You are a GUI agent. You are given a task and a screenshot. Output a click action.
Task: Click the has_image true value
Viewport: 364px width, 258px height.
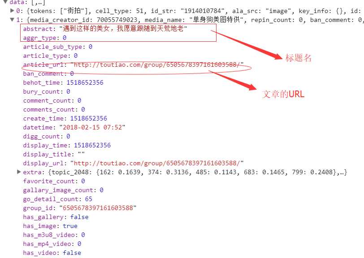[70, 226]
